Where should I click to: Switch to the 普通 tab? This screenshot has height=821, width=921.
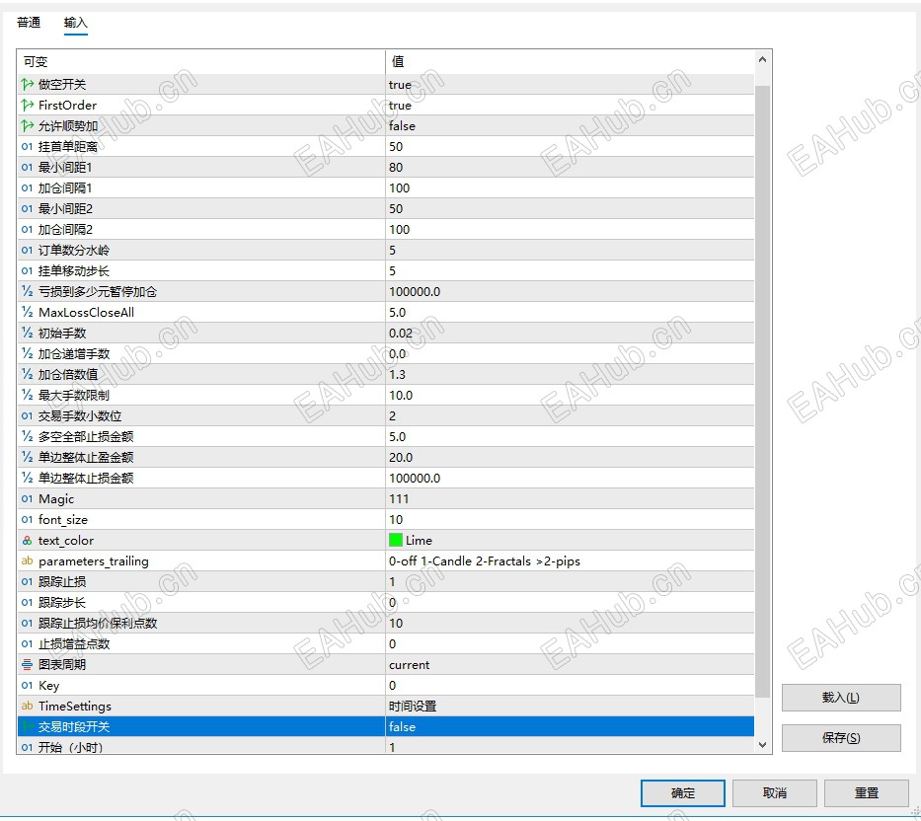tap(29, 23)
